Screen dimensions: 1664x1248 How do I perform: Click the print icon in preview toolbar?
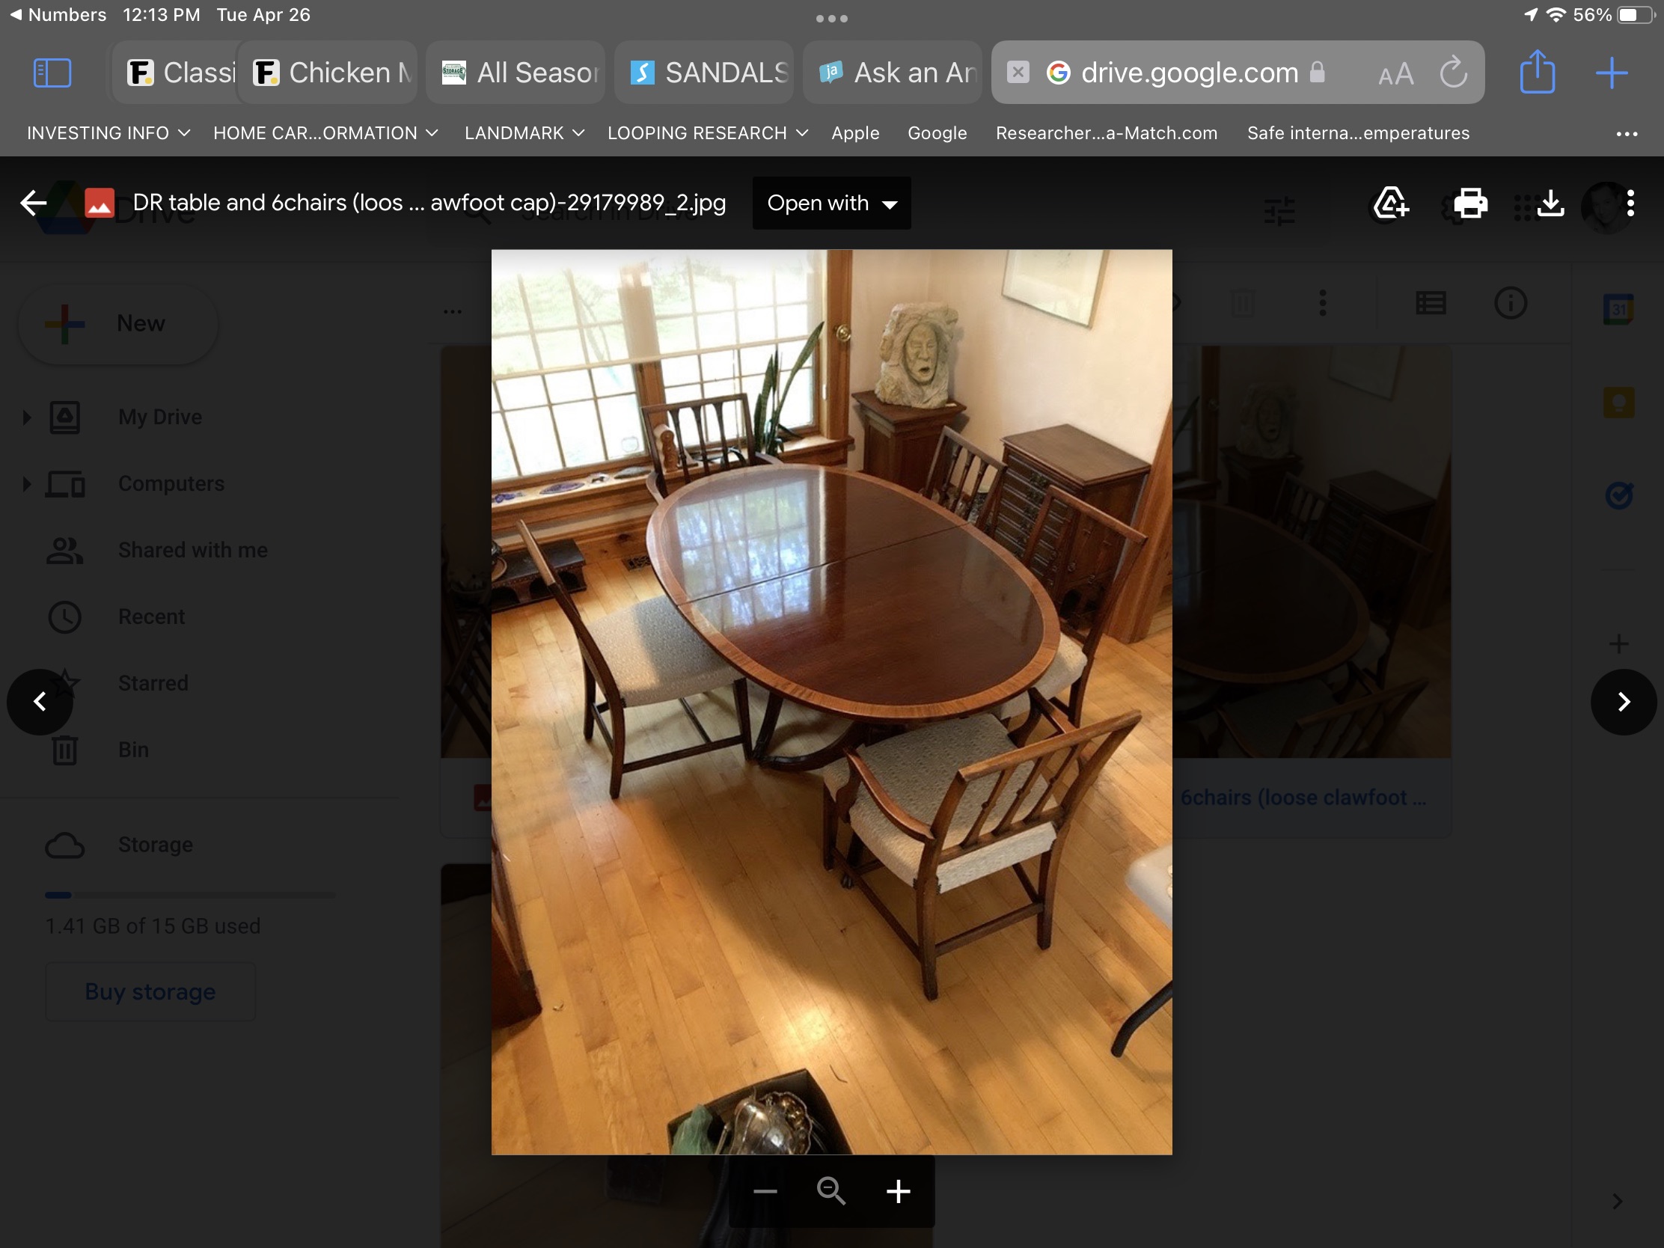coord(1470,203)
